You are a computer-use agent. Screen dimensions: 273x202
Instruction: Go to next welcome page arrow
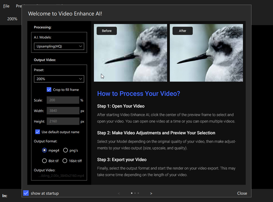point(151,193)
